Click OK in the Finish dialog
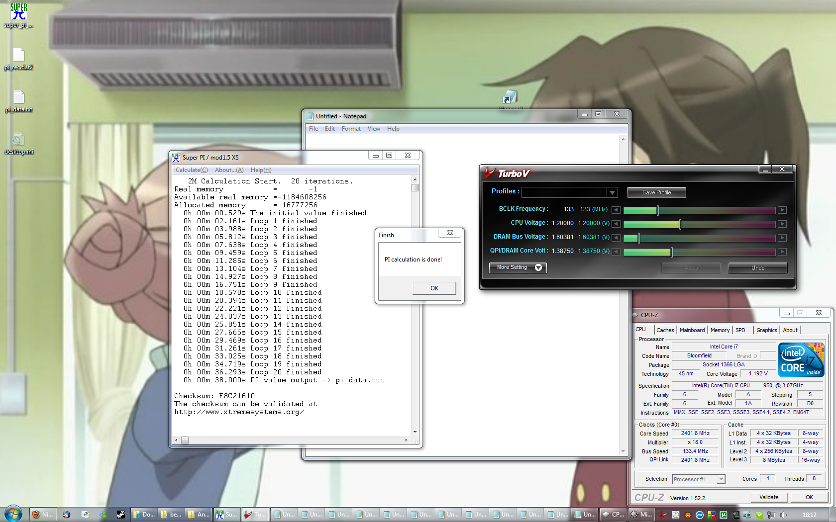The height and width of the screenshot is (522, 836). [434, 288]
